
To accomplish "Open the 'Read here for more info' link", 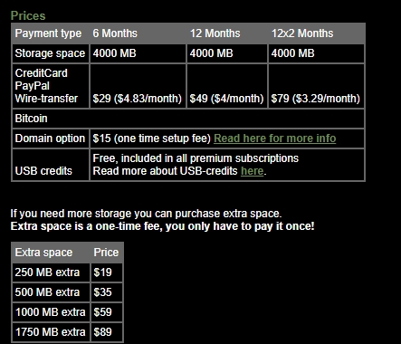I will tap(274, 139).
